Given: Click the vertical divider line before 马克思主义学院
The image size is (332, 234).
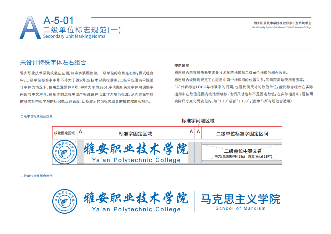Looking at the screenshot, I should coord(195,202).
